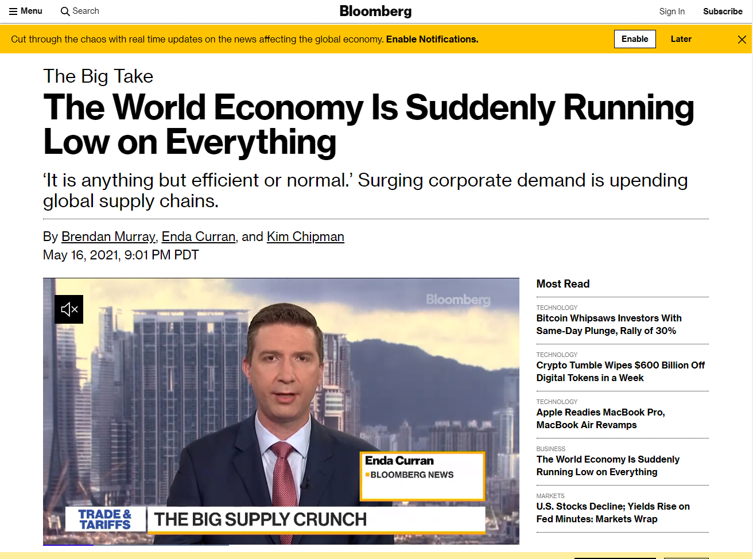Enable notifications with the Enable button
The height and width of the screenshot is (559, 753).
tap(635, 39)
